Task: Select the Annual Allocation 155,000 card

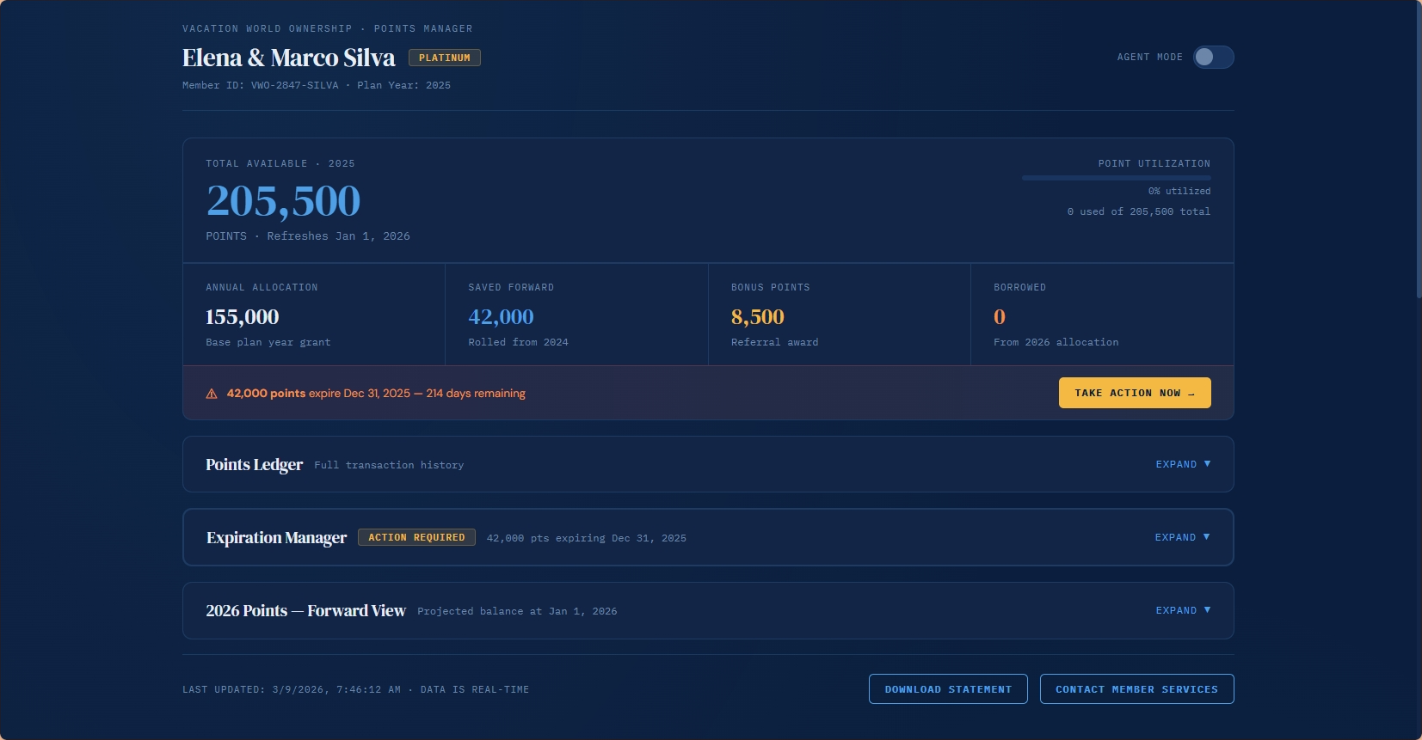Action: click(x=314, y=315)
